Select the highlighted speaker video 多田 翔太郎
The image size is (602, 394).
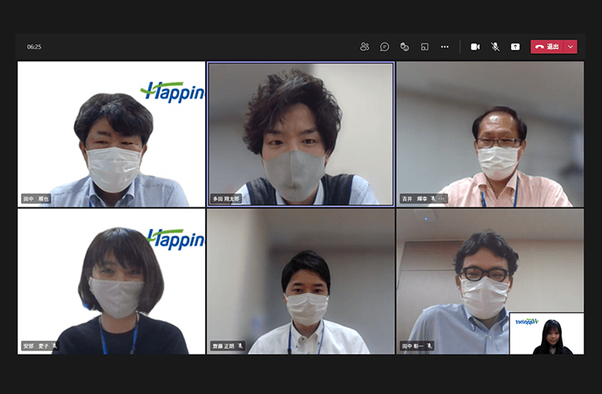click(x=301, y=134)
